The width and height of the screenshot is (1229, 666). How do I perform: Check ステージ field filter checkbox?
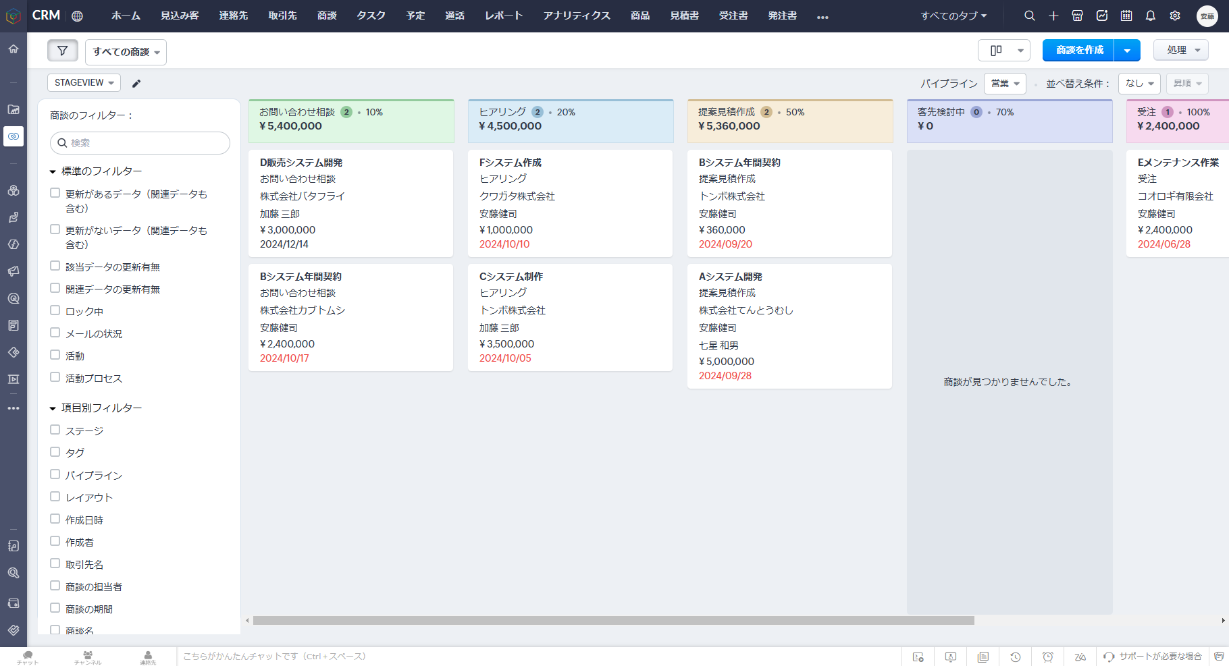[55, 430]
